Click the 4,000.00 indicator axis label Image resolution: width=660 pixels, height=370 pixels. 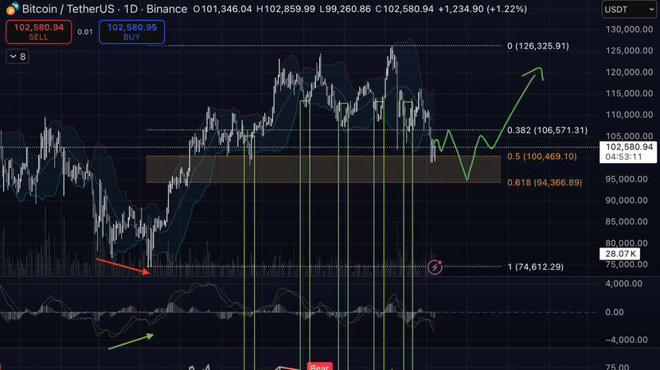(x=624, y=284)
